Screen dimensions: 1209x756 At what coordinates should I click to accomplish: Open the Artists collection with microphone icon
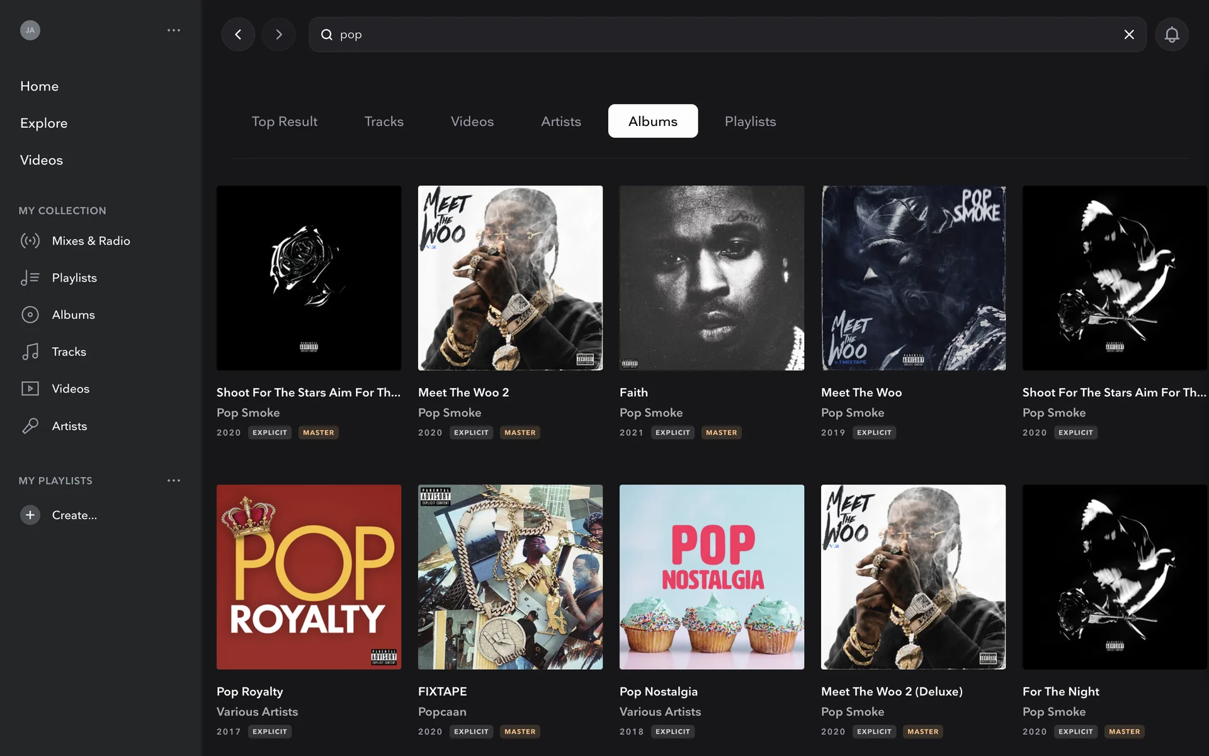[69, 426]
